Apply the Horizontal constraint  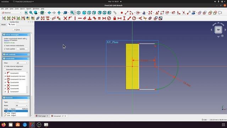tap(80, 18)
